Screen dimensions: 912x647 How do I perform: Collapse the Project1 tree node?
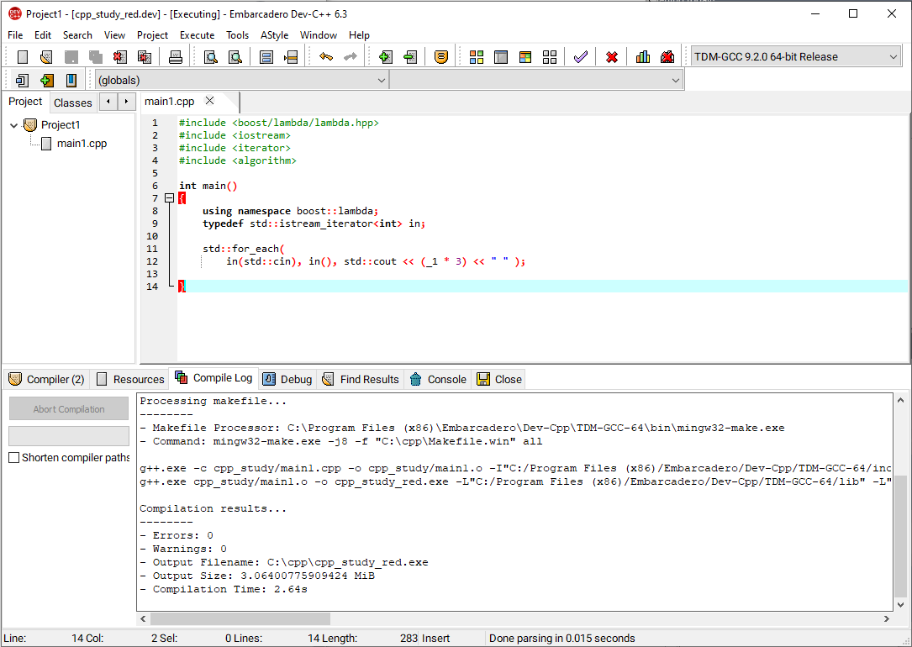pos(14,125)
